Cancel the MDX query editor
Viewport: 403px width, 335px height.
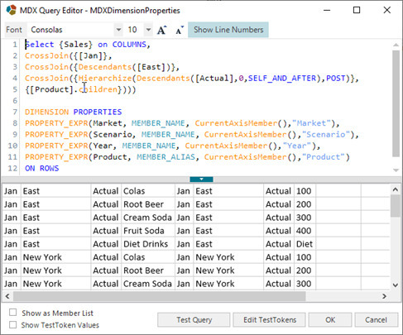tap(376, 320)
